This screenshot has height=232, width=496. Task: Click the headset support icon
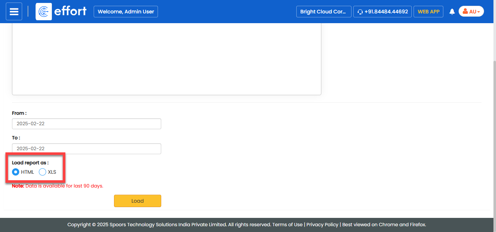360,12
